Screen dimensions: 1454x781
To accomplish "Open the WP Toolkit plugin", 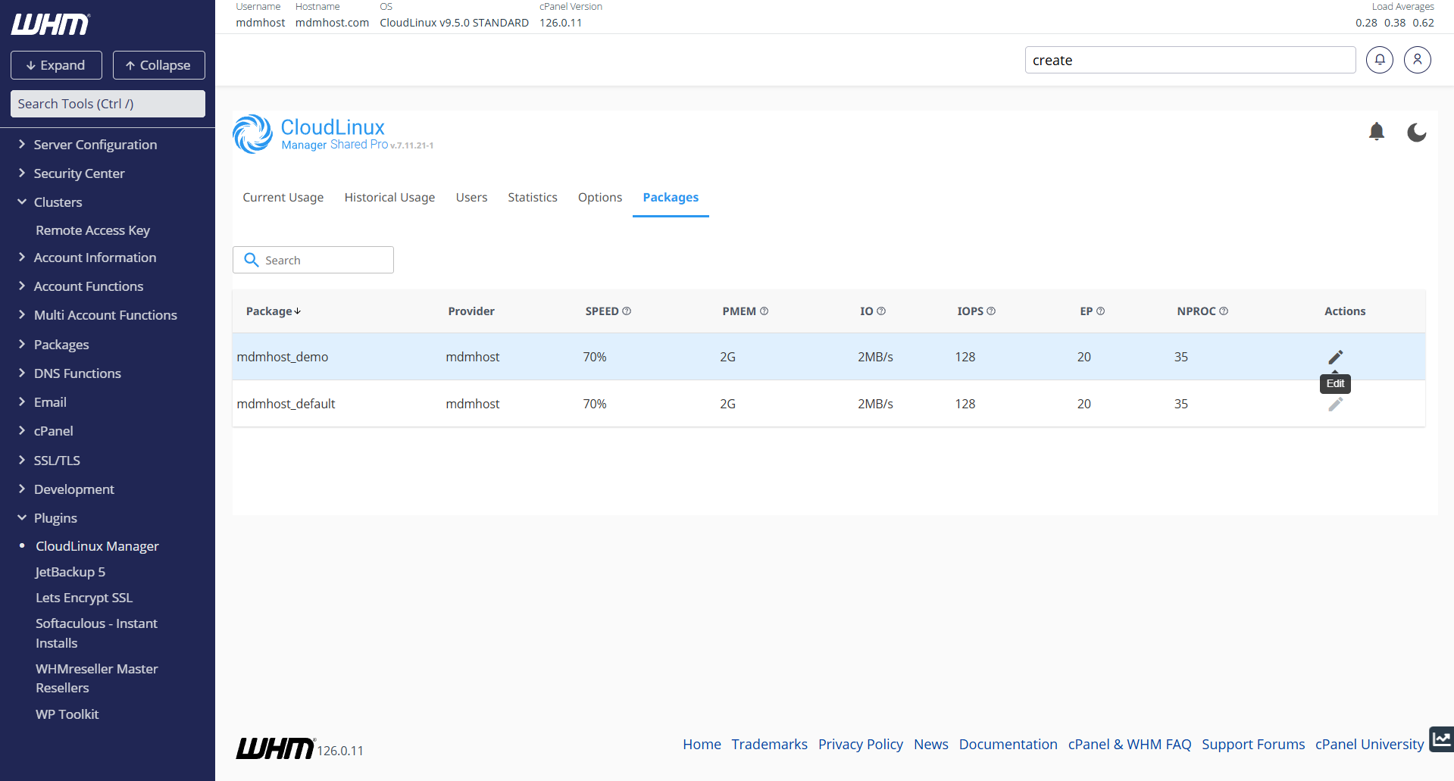I will 67,714.
